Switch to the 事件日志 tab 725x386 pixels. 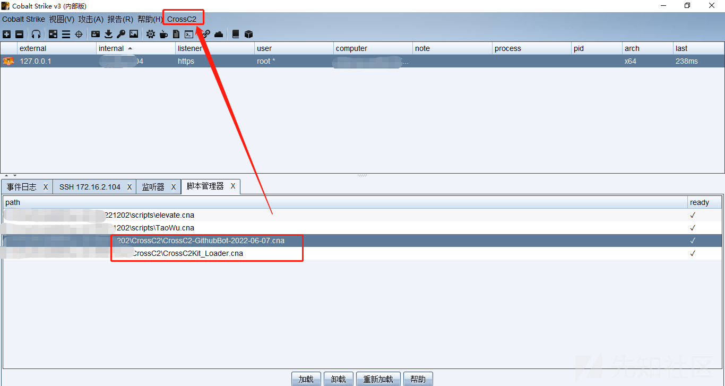coord(22,187)
